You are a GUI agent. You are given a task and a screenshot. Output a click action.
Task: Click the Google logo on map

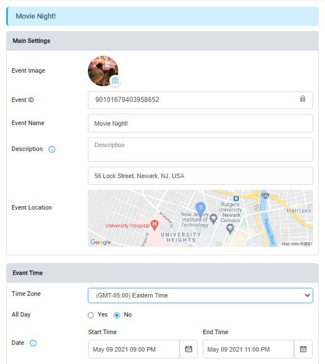[x=101, y=242]
